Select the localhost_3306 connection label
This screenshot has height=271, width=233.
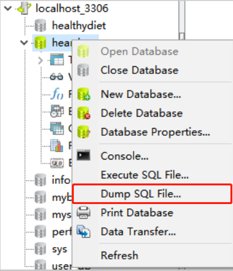72,8
